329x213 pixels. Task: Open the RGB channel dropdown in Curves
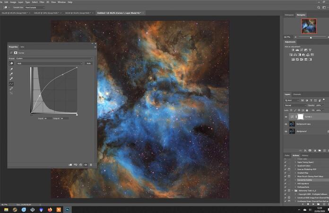(50, 64)
